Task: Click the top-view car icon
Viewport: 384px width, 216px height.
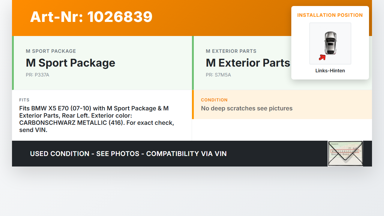Action: pos(330,43)
